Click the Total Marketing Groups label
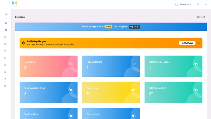 (x=35, y=88)
